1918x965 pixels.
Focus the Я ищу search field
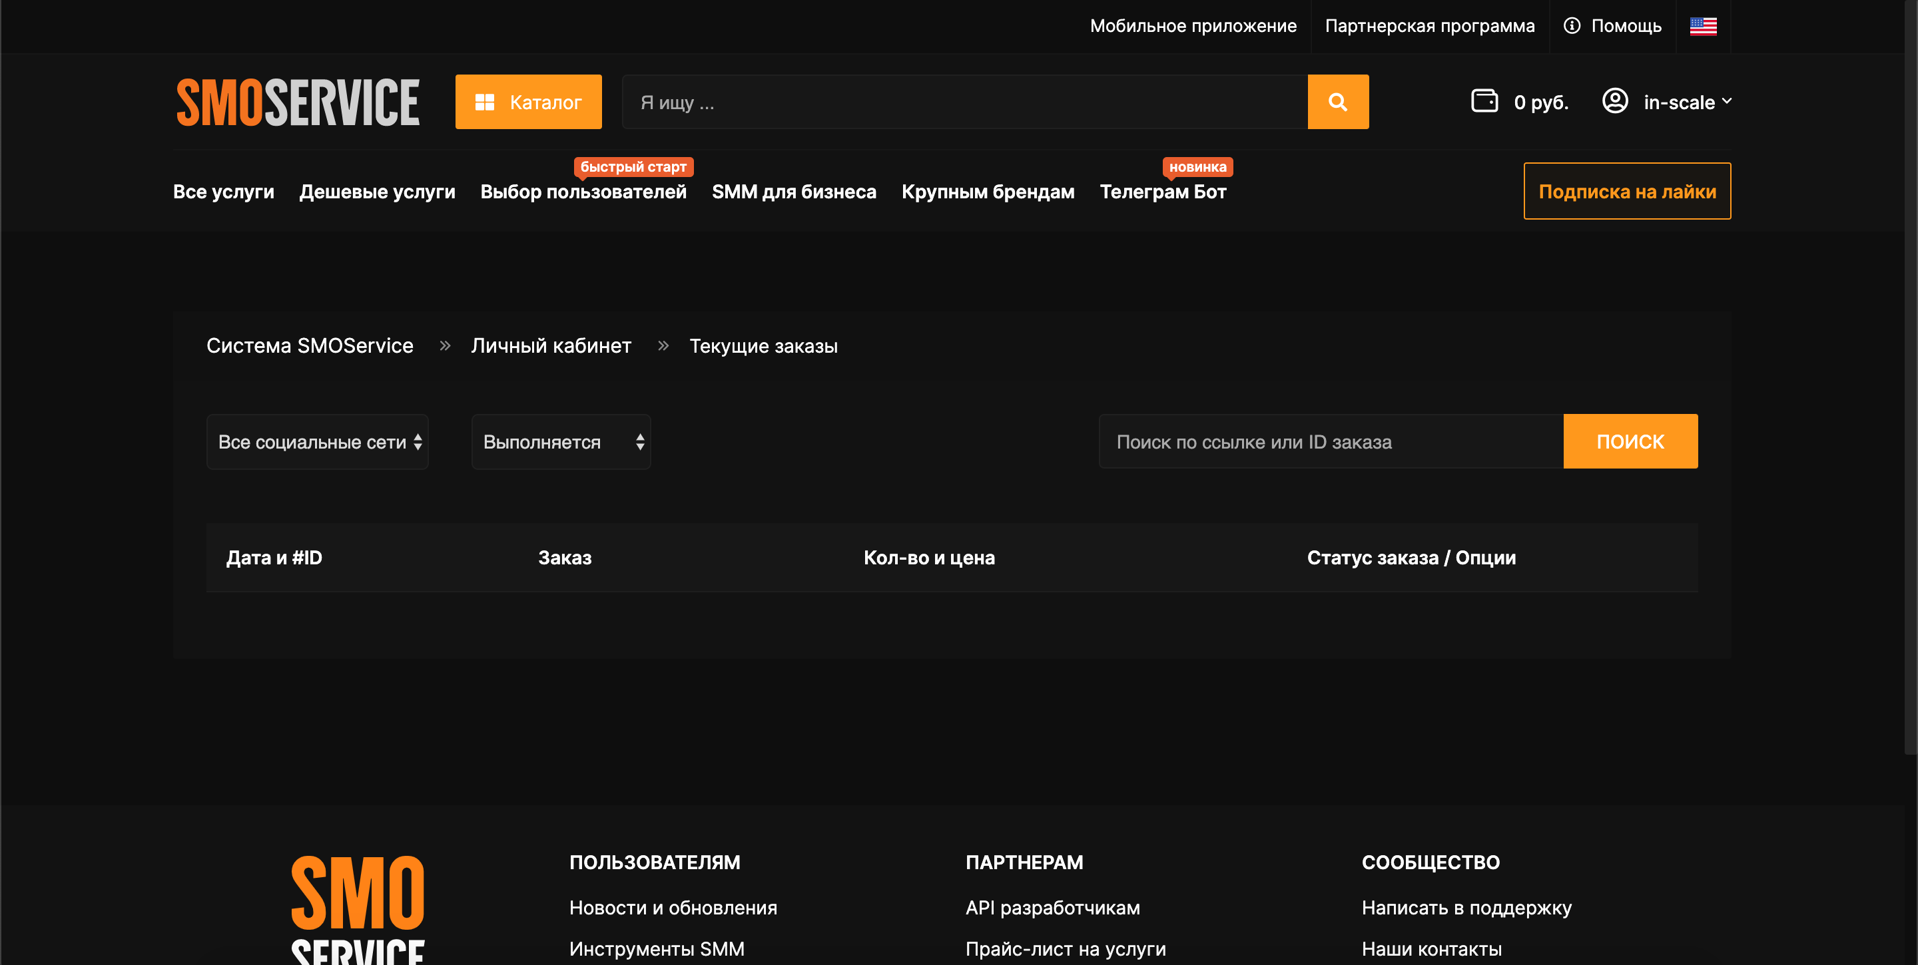pos(965,102)
